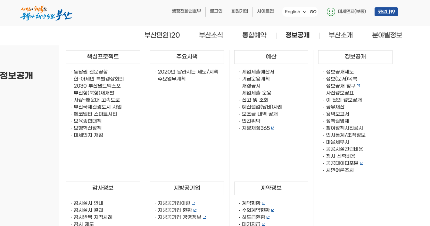430x226 pixels.
Task: Open 시민여론조사 link
Action: [x=340, y=170]
